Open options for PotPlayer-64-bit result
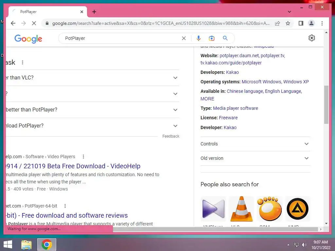Image resolution: width=335 pixels, height=251 pixels. coord(65,206)
